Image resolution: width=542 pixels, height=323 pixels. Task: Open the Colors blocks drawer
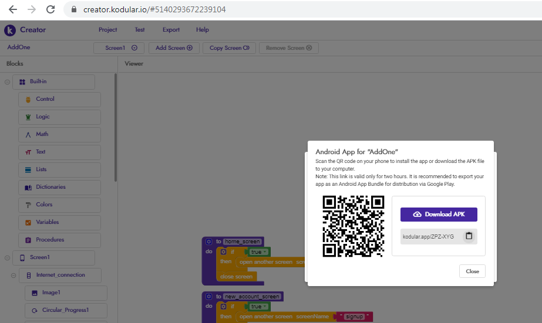coord(59,205)
